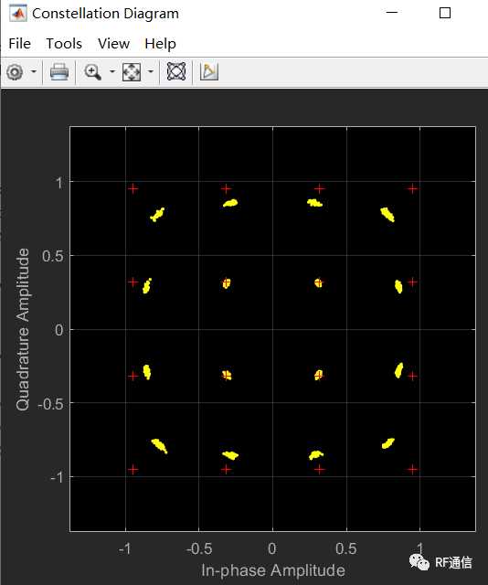Click the Signal Quality measurements icon
The image size is (488, 585).
(209, 71)
